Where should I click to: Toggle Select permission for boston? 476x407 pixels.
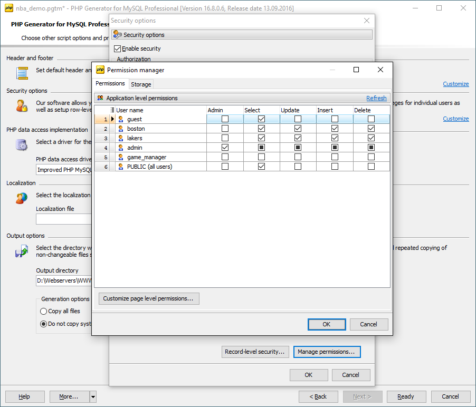coord(262,129)
